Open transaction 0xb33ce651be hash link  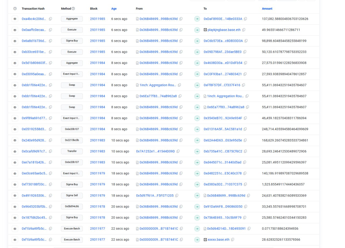tap(34, 52)
